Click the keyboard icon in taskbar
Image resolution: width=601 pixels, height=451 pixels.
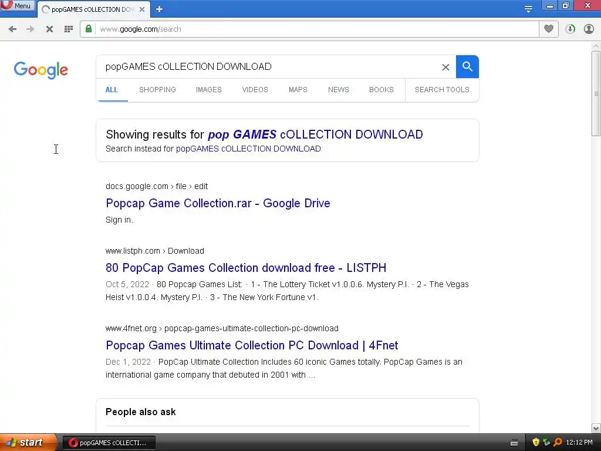coord(514,443)
